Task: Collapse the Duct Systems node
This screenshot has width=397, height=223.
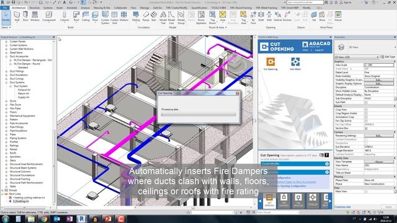Action: pyautogui.click(x=6, y=82)
